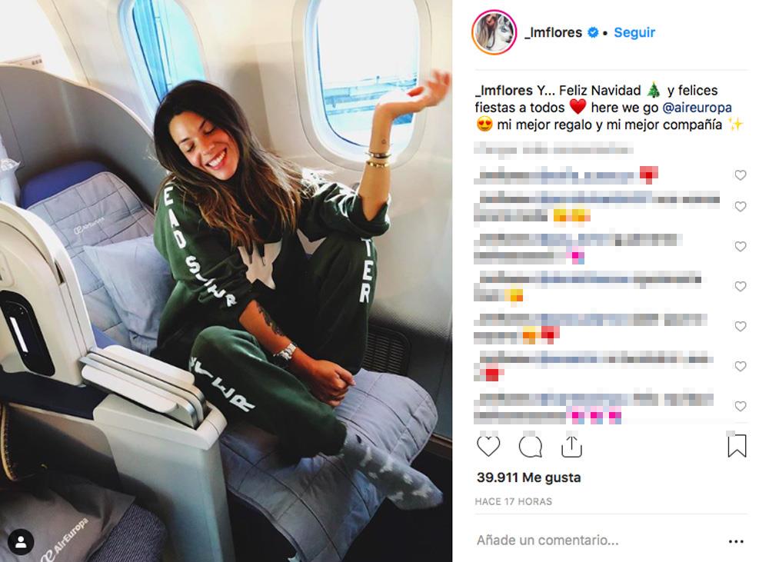Like the first comment with its heart
This screenshot has height=562, width=769.
pos(740,175)
